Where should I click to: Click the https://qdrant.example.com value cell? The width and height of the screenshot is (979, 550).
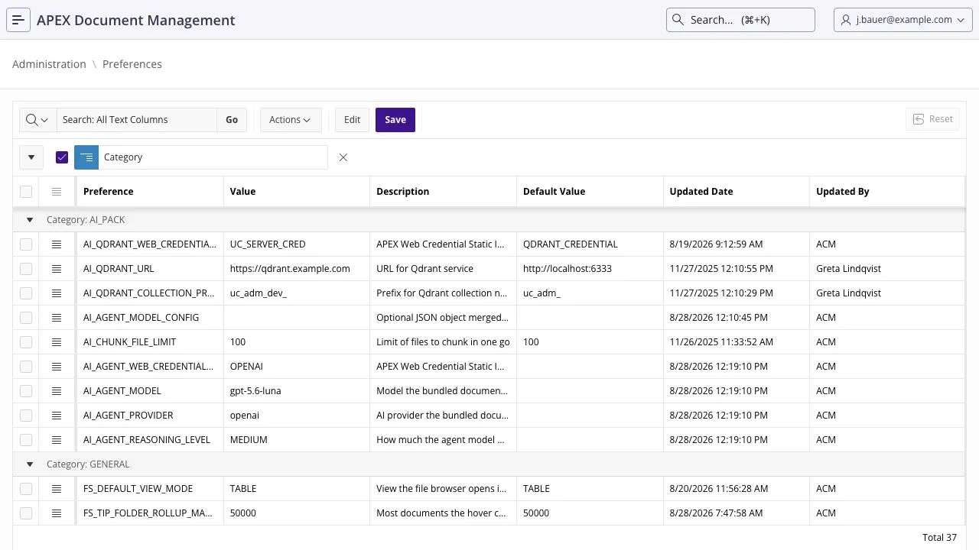[297, 269]
